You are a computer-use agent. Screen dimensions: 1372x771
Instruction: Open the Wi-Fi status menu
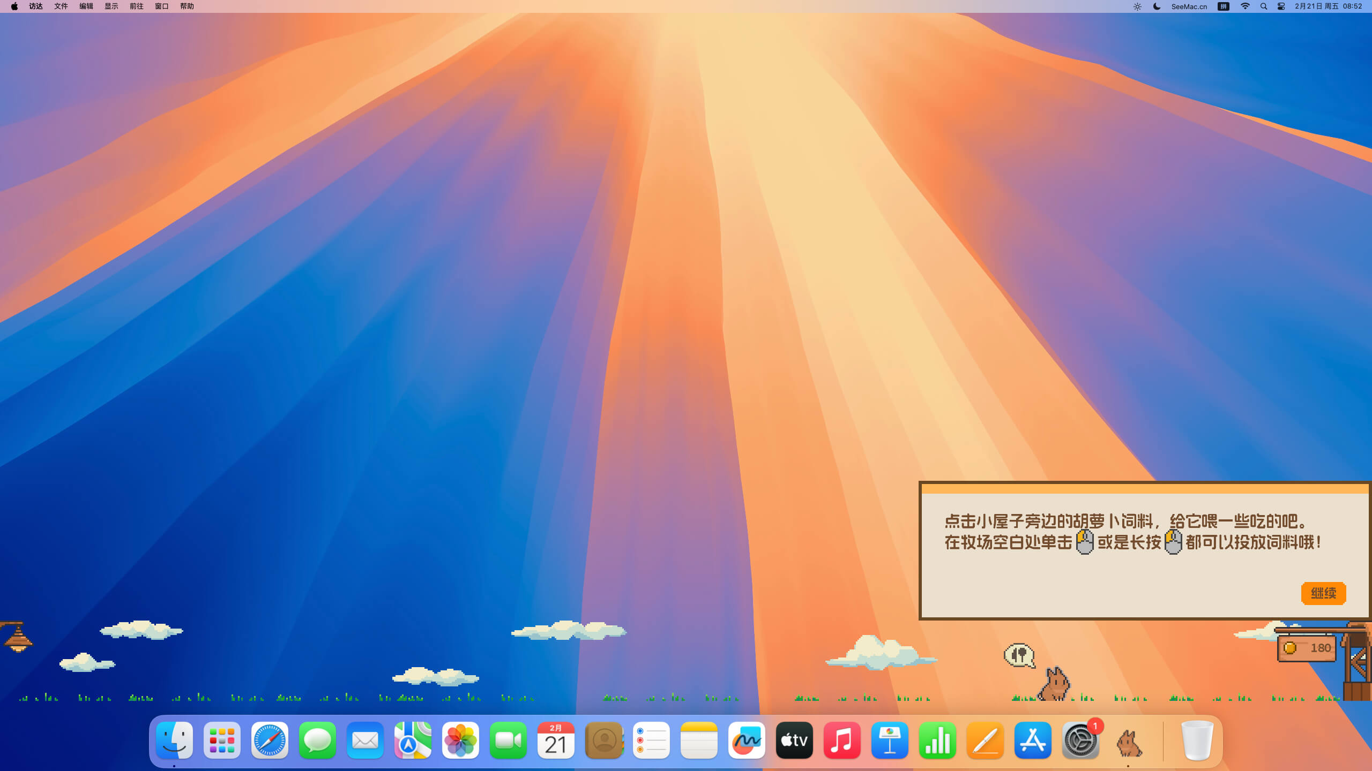(x=1245, y=6)
